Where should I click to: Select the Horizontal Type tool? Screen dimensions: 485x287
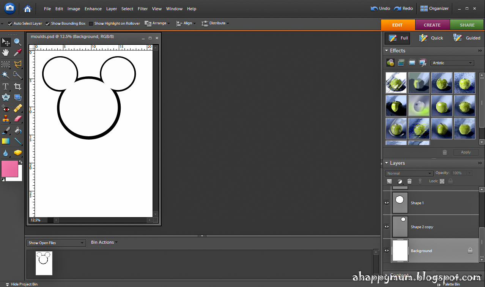(6, 87)
